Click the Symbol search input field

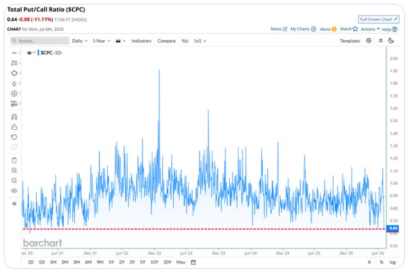(40, 41)
